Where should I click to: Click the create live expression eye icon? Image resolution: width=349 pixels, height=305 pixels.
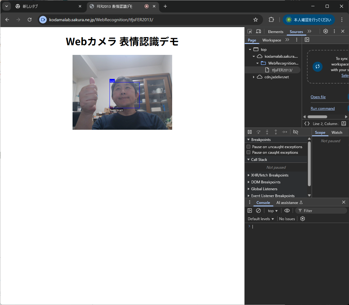tap(287, 211)
